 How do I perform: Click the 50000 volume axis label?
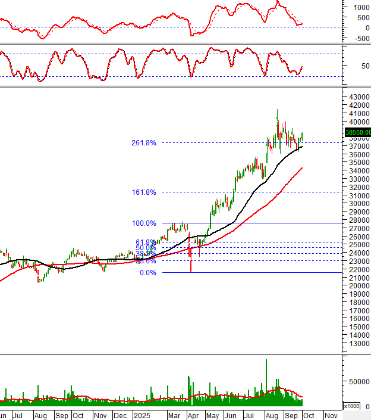click(359, 381)
